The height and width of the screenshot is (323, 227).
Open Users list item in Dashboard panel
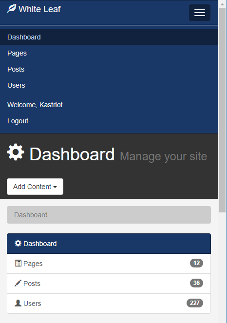tap(109, 304)
